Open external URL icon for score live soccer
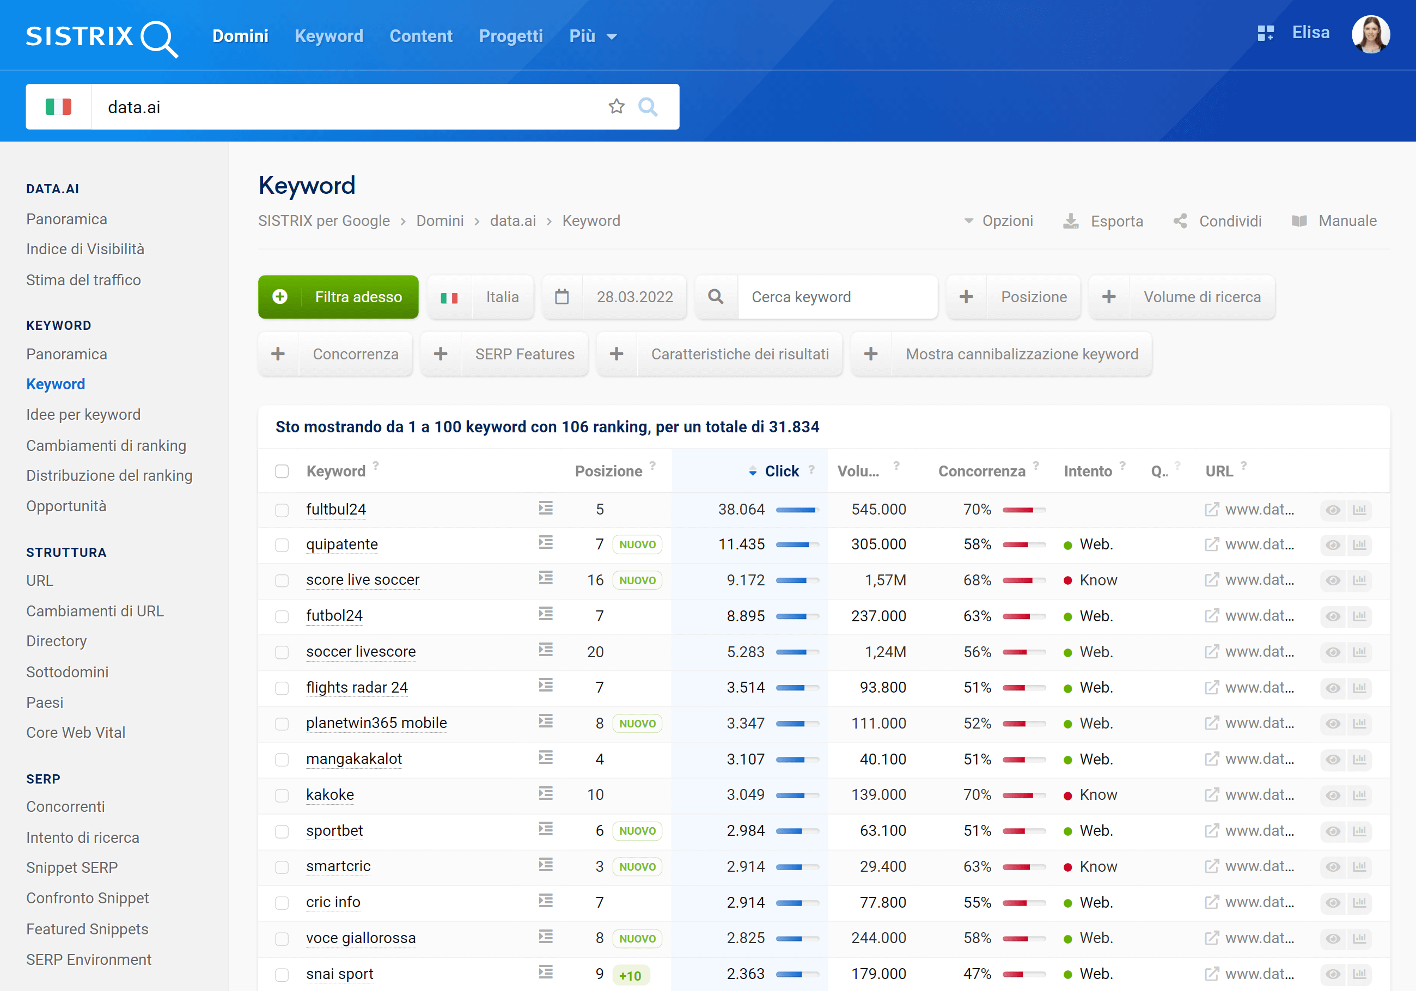The width and height of the screenshot is (1416, 991). point(1211,580)
